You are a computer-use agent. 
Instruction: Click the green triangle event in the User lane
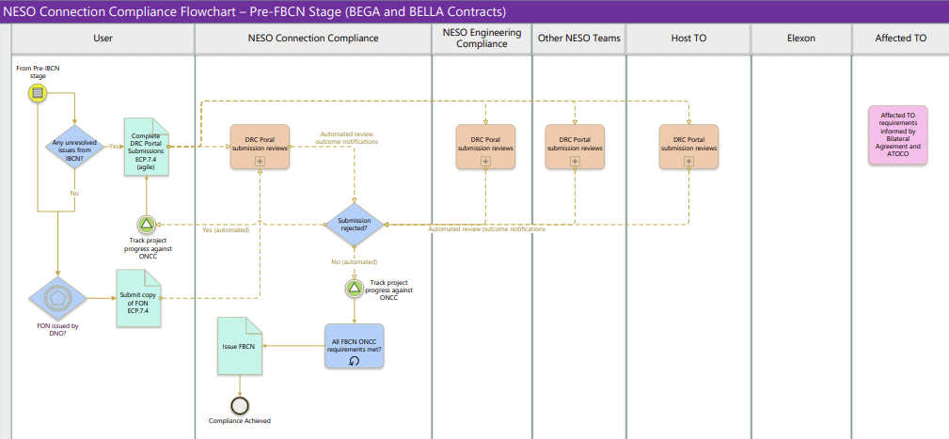[147, 225]
